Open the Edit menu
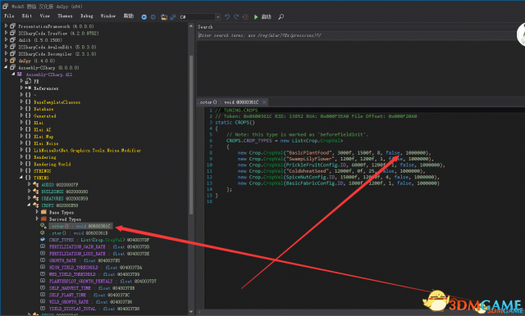This screenshot has height=316, width=525. (x=27, y=16)
